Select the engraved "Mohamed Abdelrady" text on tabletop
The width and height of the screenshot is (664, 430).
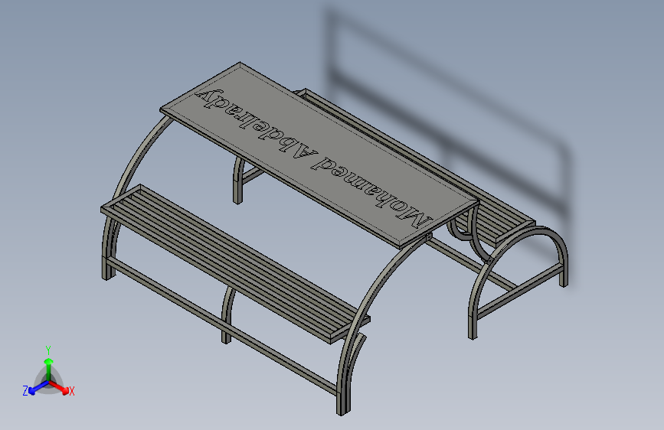(313, 158)
